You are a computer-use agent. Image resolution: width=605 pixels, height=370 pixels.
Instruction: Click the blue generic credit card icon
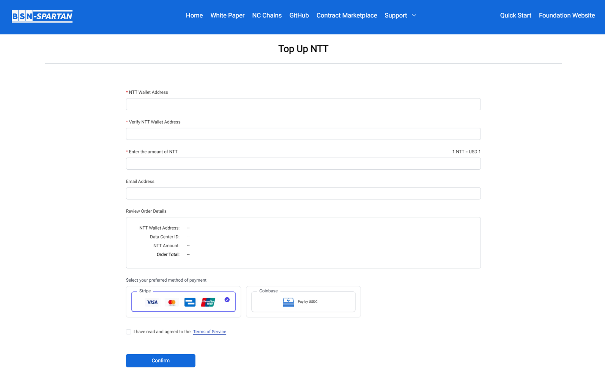pyautogui.click(x=190, y=302)
